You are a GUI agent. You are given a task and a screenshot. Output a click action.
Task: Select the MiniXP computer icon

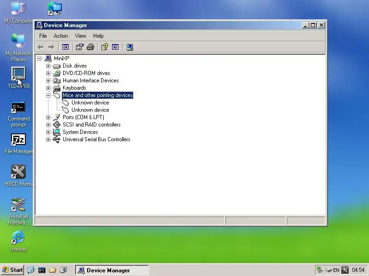point(48,58)
